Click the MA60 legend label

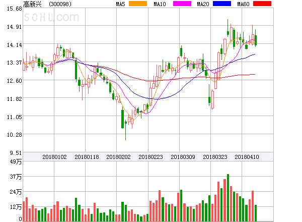pyautogui.click(x=243, y=4)
